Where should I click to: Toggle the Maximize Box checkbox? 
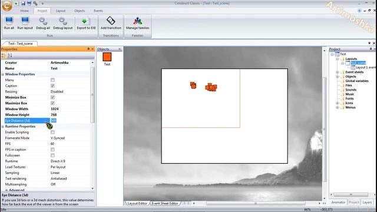pos(52,103)
